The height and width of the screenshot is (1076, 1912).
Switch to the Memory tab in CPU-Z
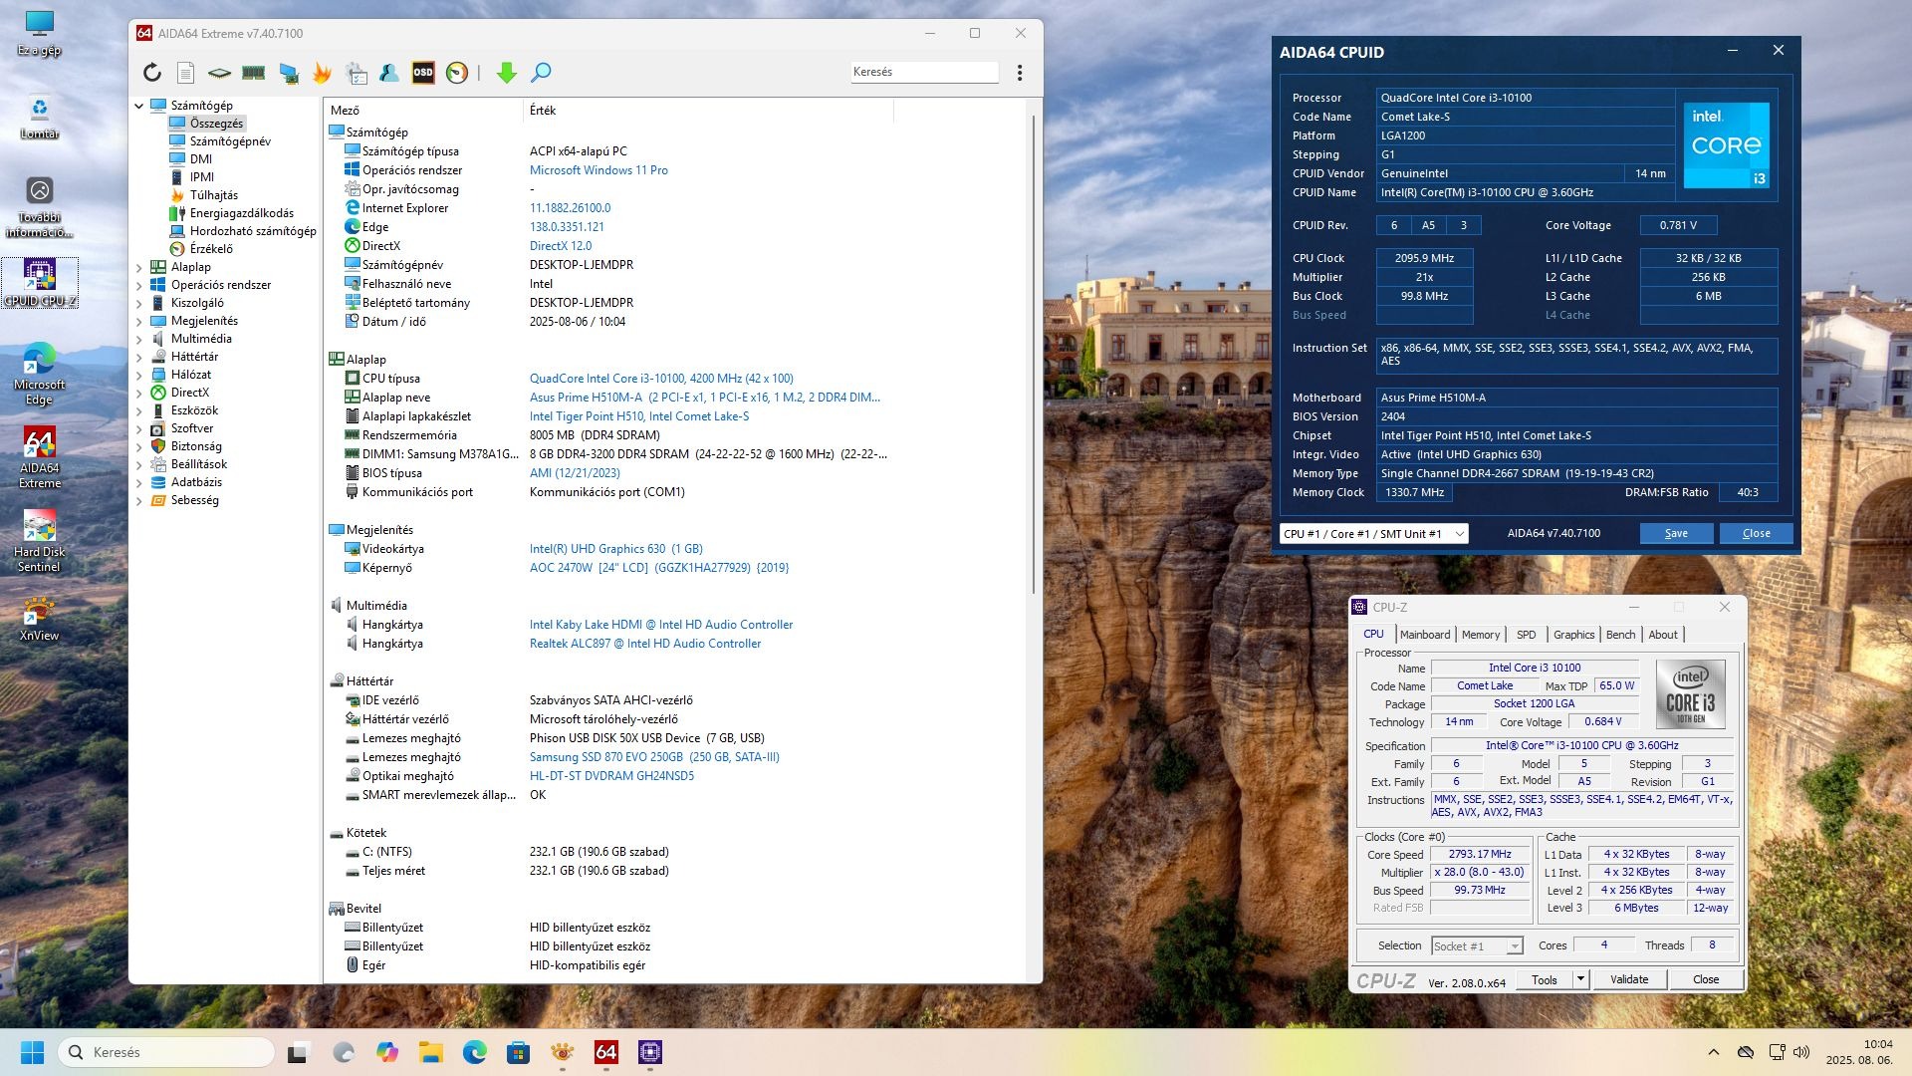click(1480, 635)
